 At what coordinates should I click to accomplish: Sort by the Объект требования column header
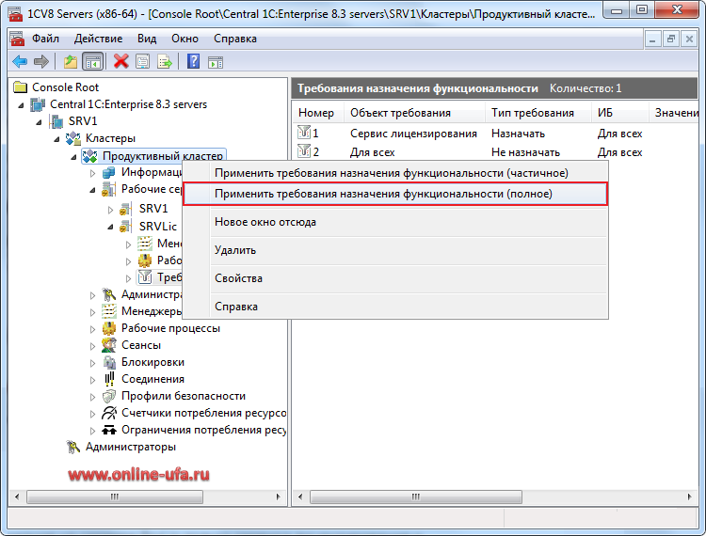(x=415, y=113)
